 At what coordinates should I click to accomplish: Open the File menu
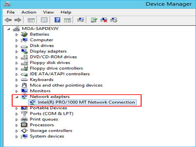pos(10,12)
